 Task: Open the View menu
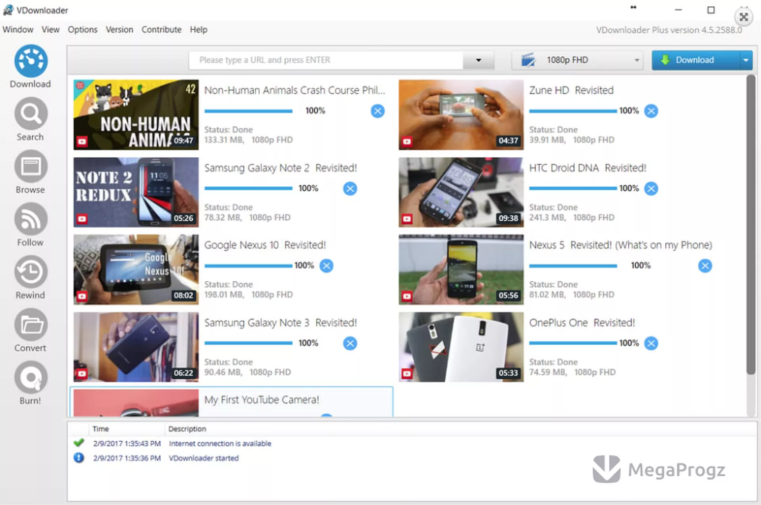click(50, 30)
